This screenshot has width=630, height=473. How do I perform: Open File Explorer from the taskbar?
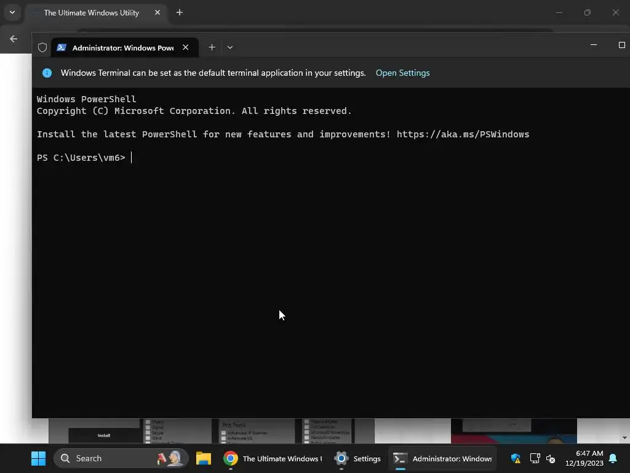[204, 458]
